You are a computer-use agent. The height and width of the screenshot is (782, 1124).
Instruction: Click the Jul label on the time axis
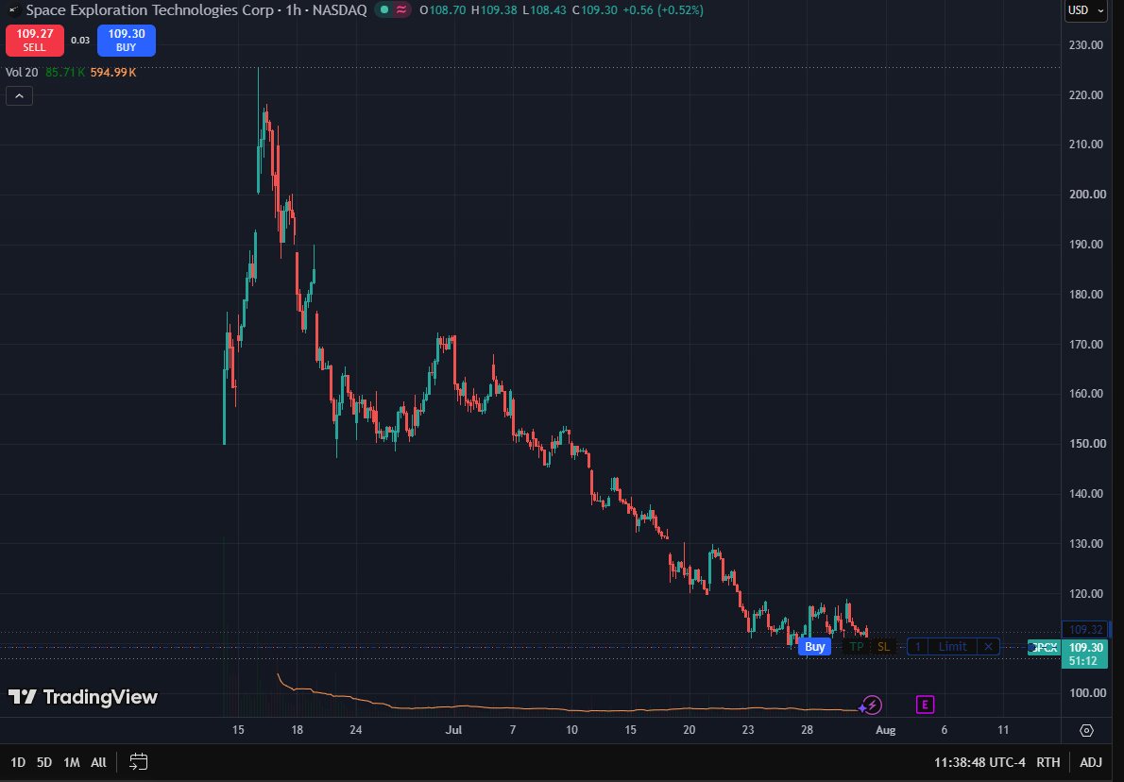(x=453, y=730)
